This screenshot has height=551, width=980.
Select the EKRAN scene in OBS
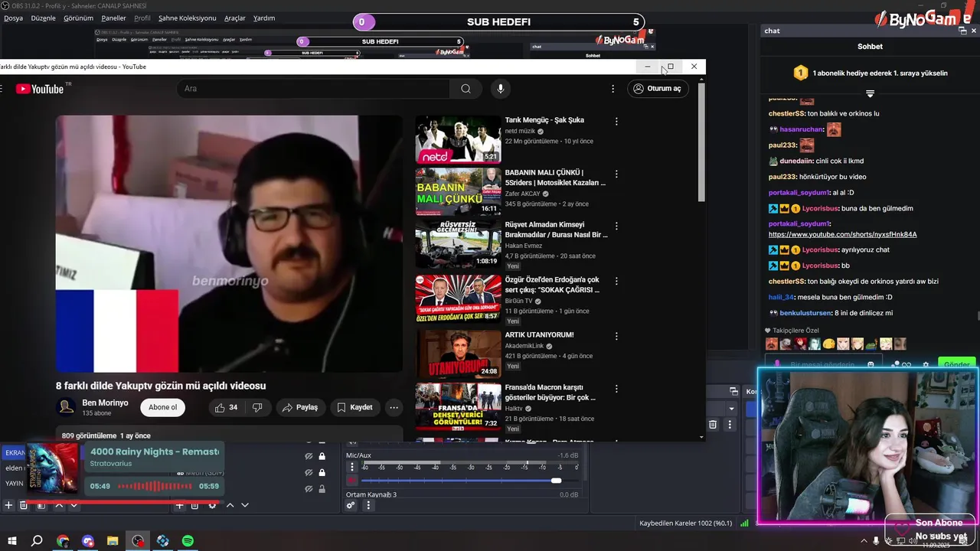15,453
